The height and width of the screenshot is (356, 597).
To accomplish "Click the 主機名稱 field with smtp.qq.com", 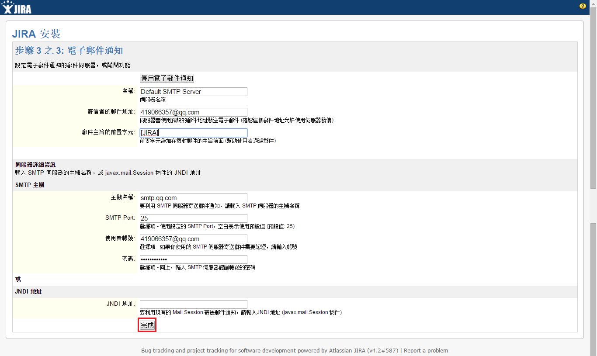I will (194, 198).
